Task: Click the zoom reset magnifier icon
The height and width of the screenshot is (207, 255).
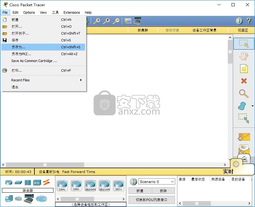Action: pyautogui.click(x=106, y=21)
